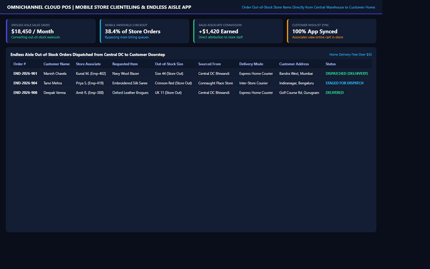This screenshot has width=430, height=269.
Task: Click the Order Out-of-Stock Store Items header tagline
Action: (308, 7)
